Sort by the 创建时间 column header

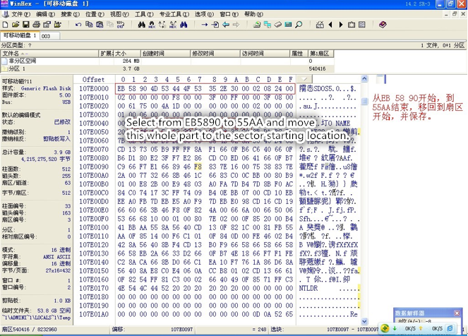tap(166, 54)
